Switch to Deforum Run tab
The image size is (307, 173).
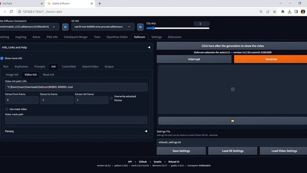[x=6, y=67]
